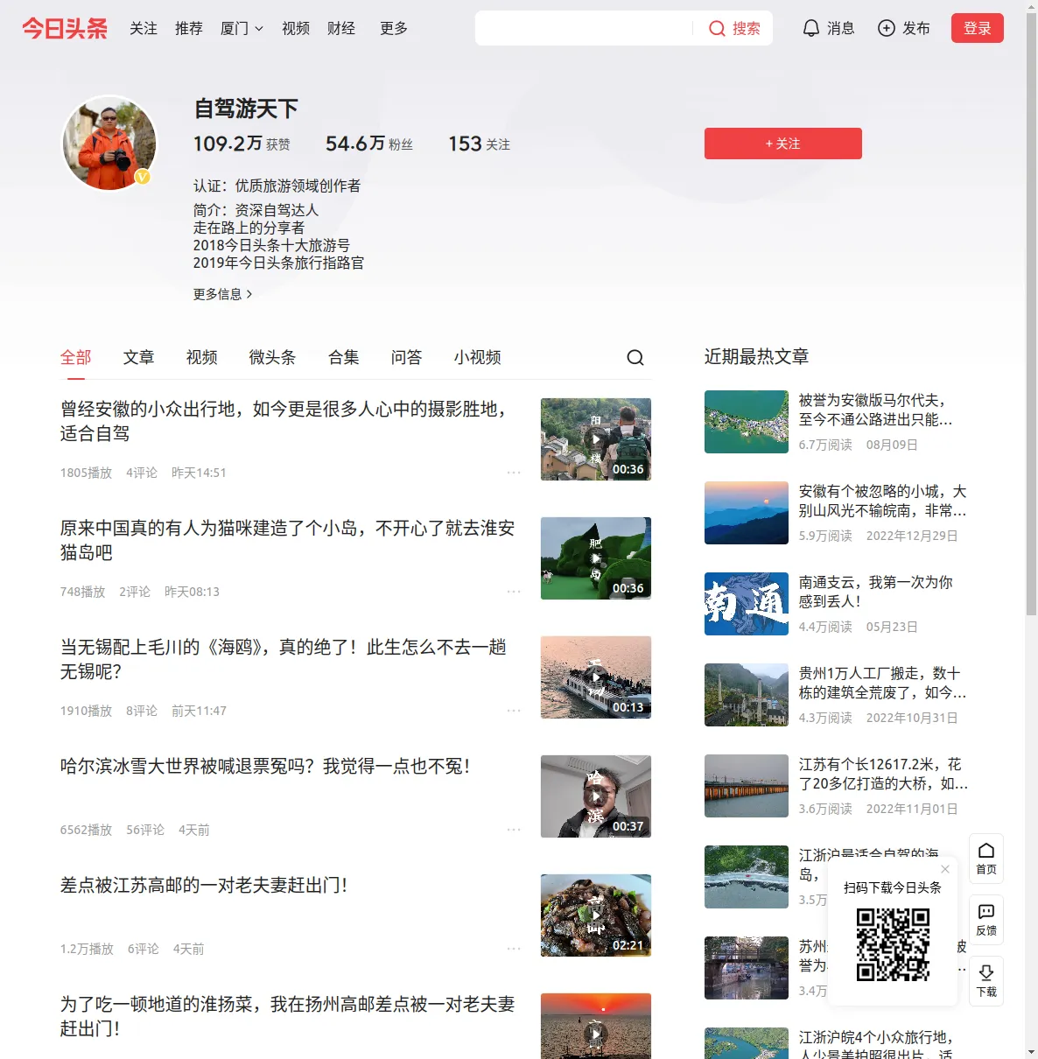Play the 00:36 安徽摄影胜地 video thumbnail
Image resolution: width=1038 pixels, height=1059 pixels.
[596, 439]
